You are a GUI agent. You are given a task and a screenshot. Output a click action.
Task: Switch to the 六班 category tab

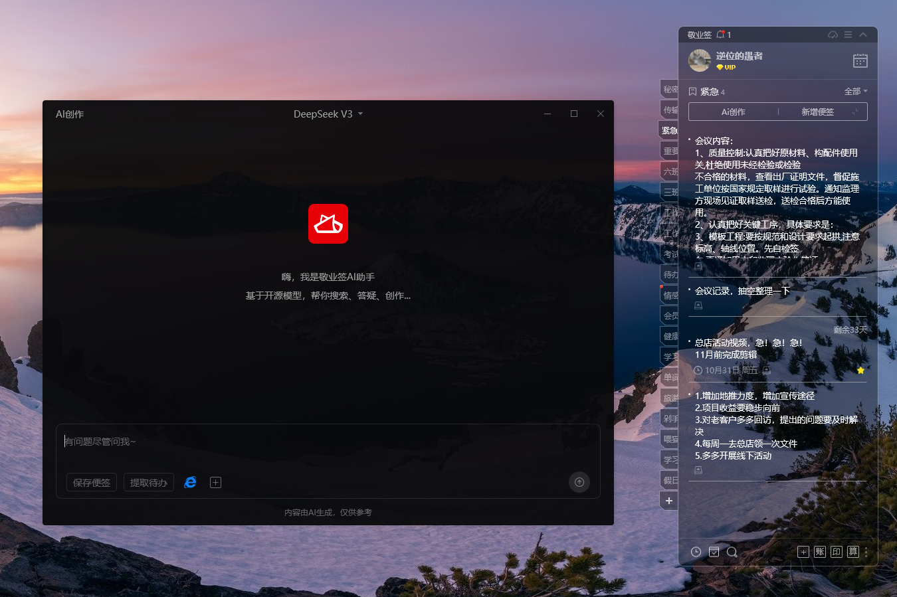[670, 172]
